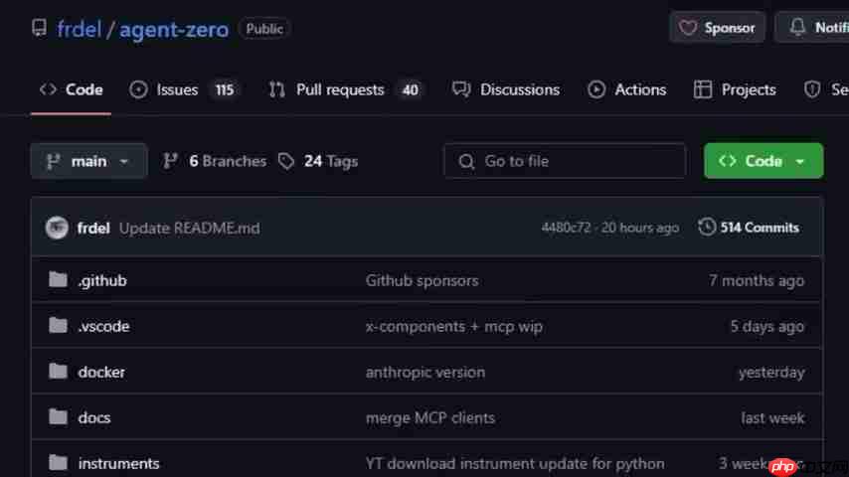Open the merge MCP clients commit message
This screenshot has height=477, width=849.
pos(429,418)
